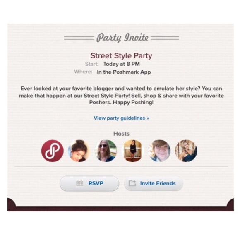240x240 pixels.
Task: Click the » chevron after party guidelines
Action: [148, 118]
